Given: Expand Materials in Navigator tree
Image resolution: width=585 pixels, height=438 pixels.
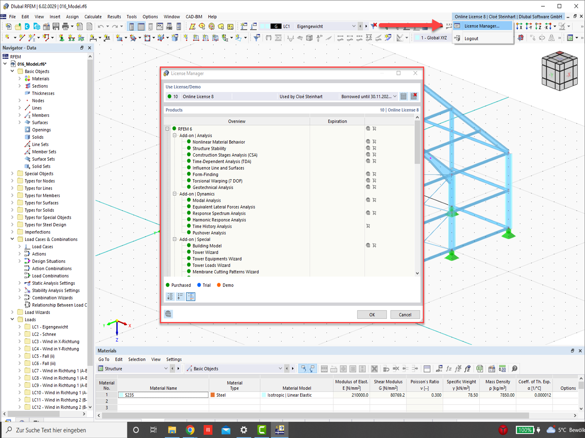Looking at the screenshot, I should tap(20, 78).
